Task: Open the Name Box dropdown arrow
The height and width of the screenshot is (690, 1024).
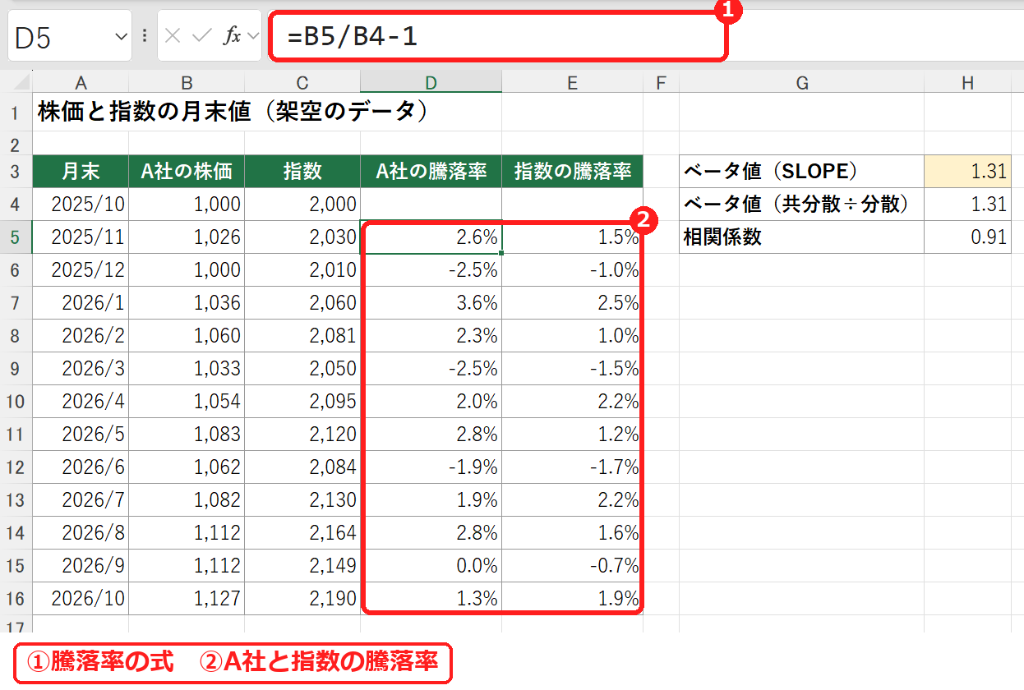Action: [x=121, y=36]
